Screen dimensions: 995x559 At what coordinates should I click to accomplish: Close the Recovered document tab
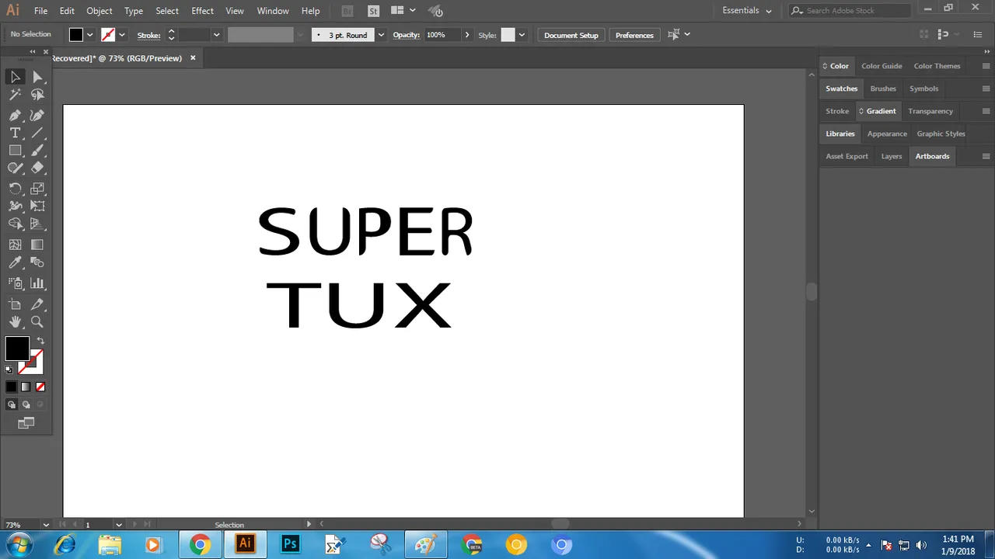click(x=193, y=58)
